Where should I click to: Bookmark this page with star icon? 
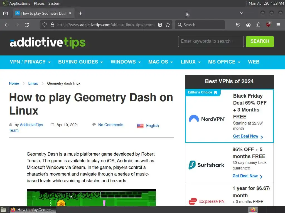pos(168,25)
